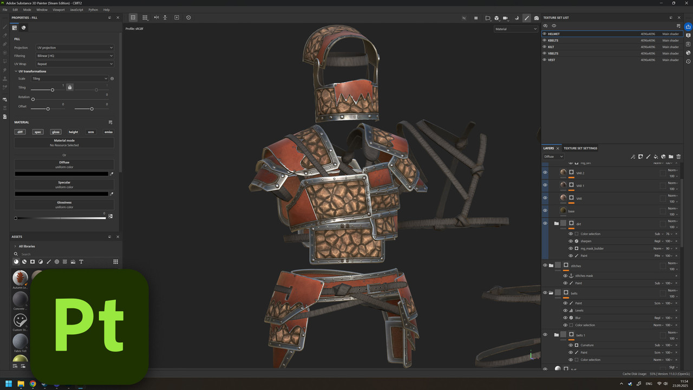Click the Add effect magic wand icon
This screenshot has width=693, height=390.
pyautogui.click(x=633, y=157)
